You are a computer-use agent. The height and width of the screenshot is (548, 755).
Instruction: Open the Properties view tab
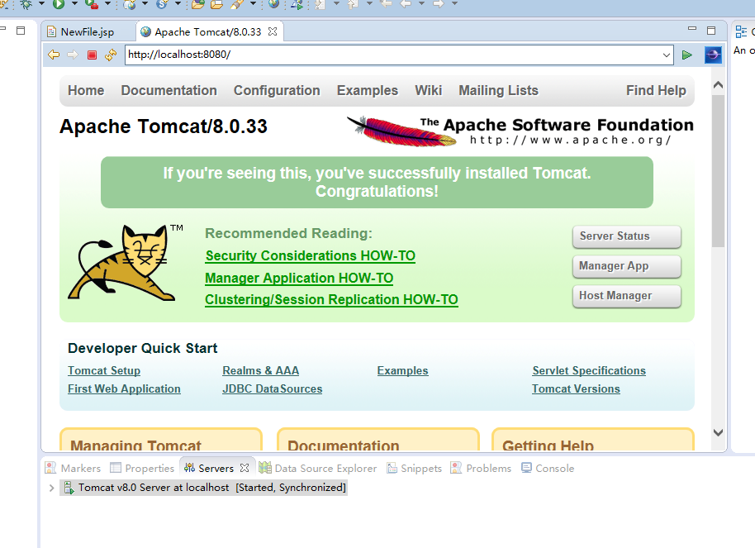[142, 468]
